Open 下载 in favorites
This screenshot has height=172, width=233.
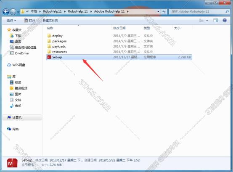point(18,36)
